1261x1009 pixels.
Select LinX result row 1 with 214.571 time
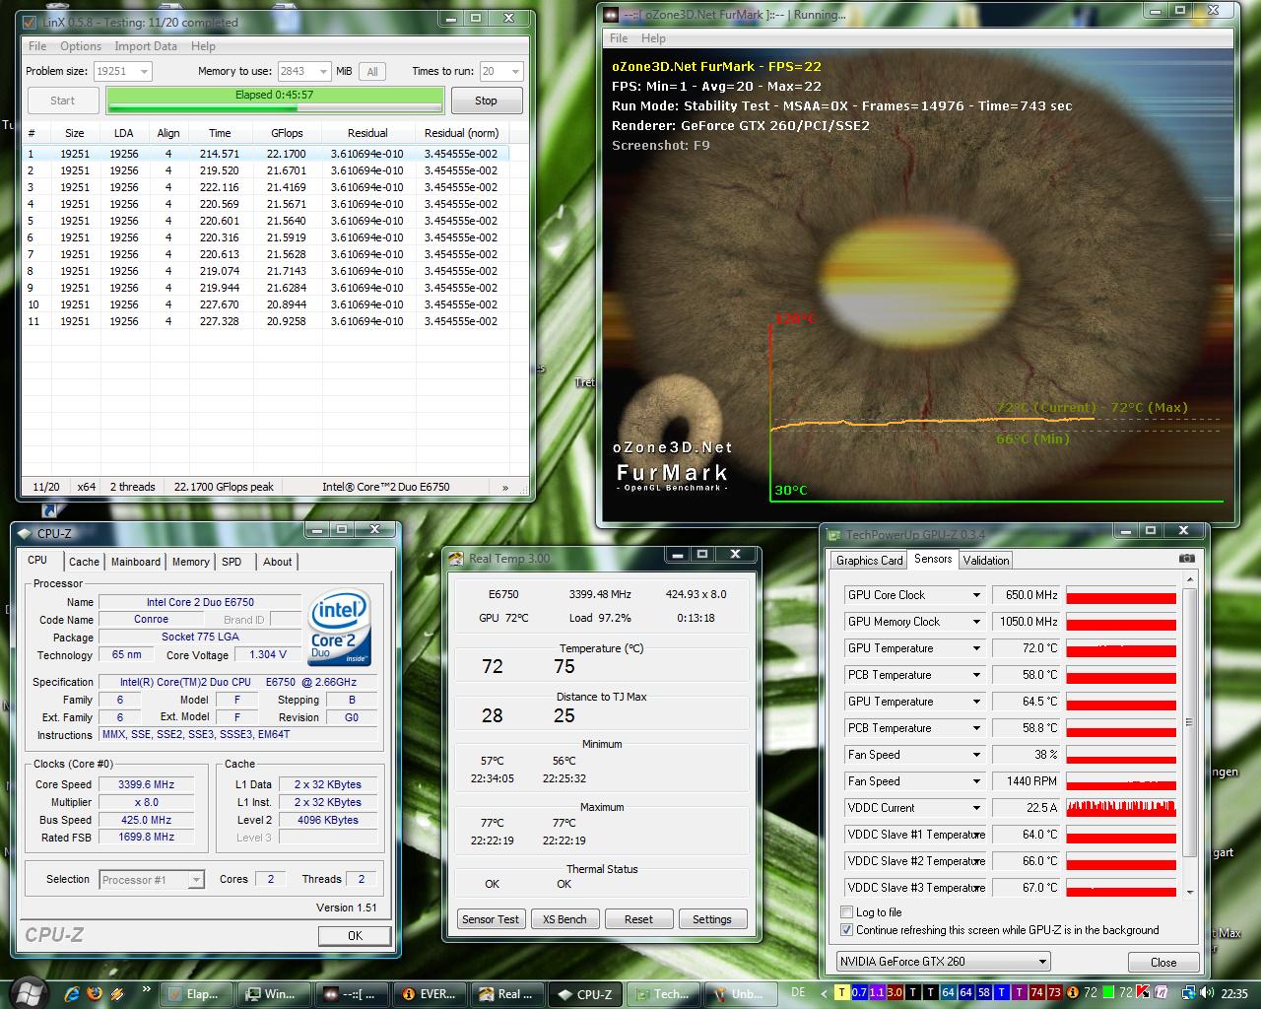266,154
